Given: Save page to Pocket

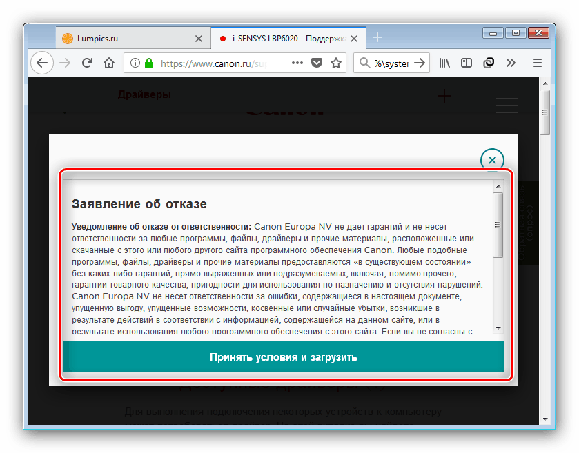Looking at the screenshot, I should (x=317, y=63).
